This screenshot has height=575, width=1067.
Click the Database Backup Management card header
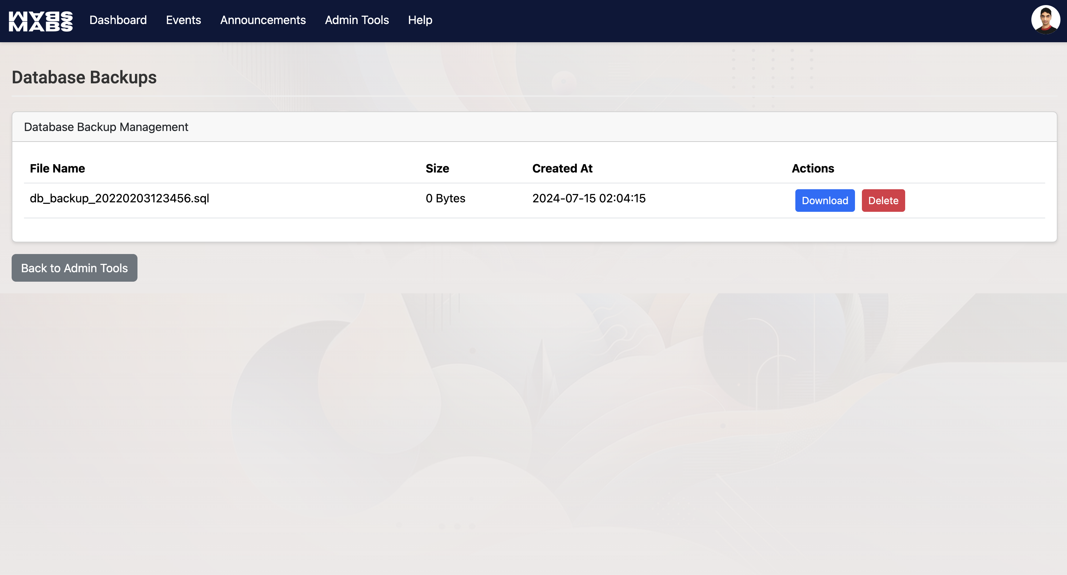pos(106,127)
